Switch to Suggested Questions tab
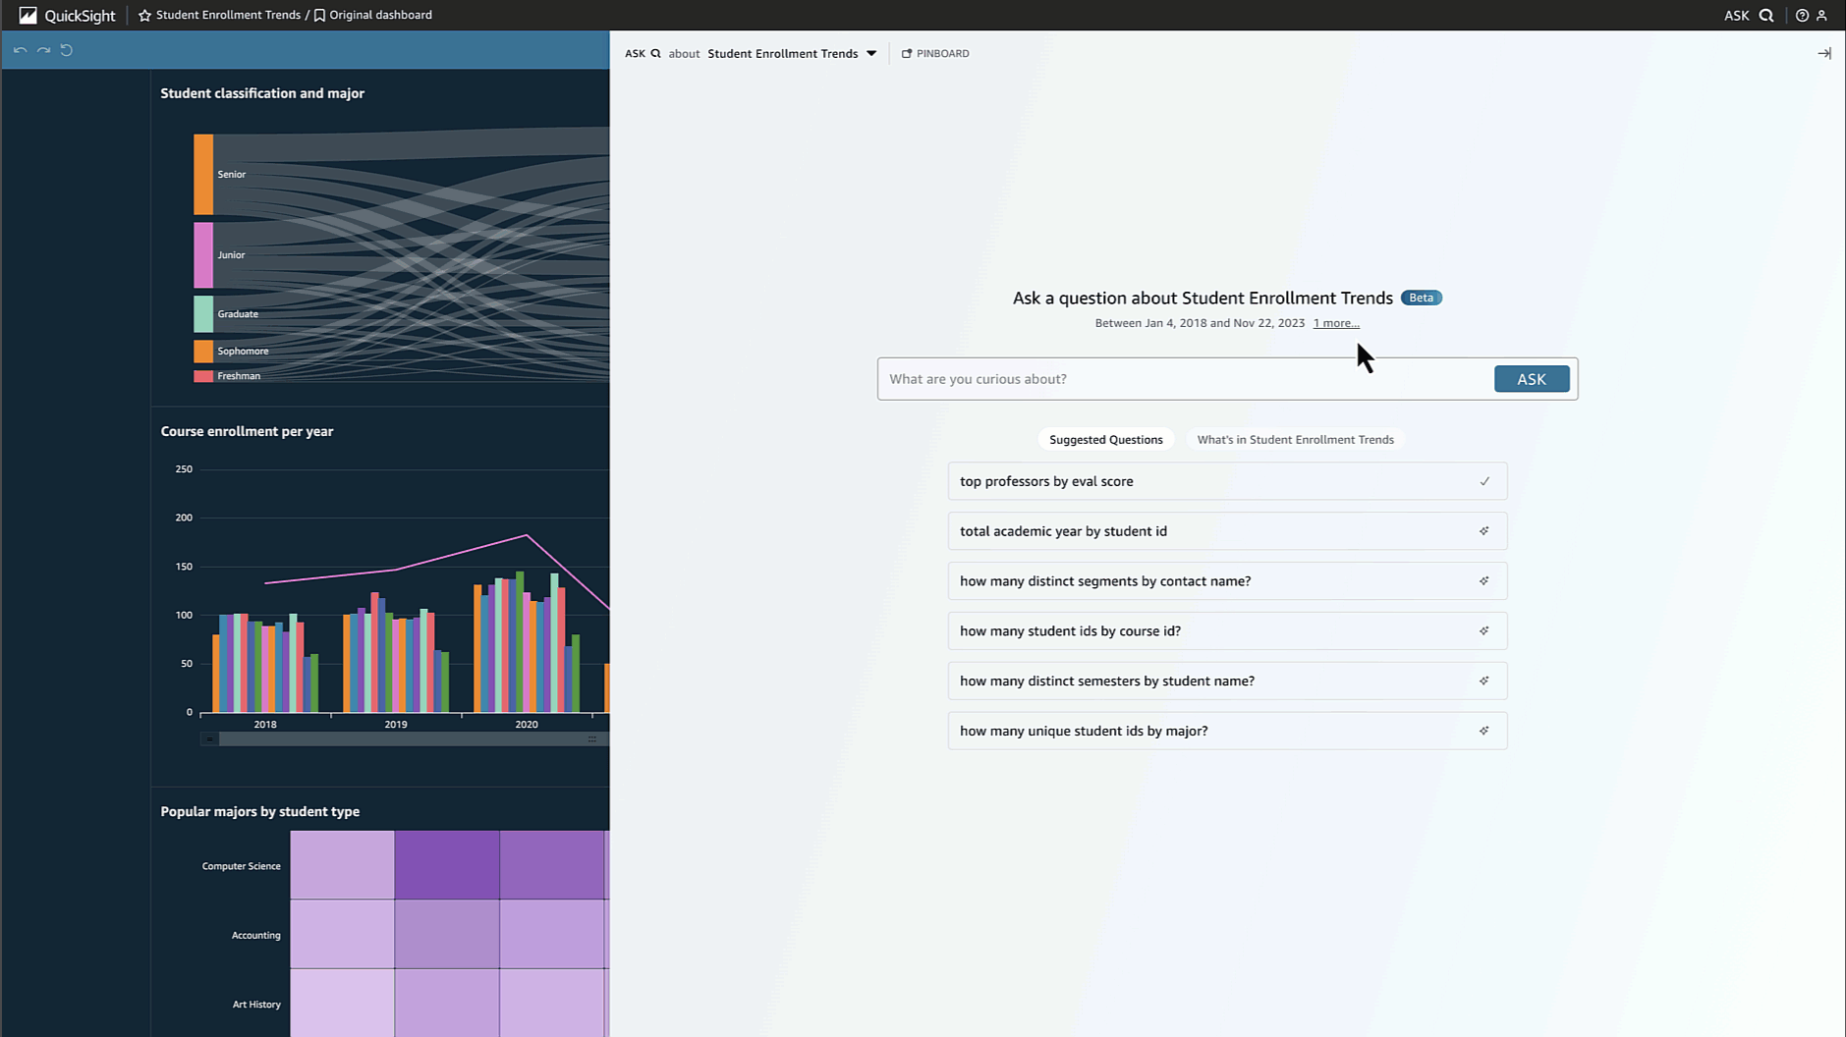The image size is (1846, 1037). pyautogui.click(x=1105, y=439)
